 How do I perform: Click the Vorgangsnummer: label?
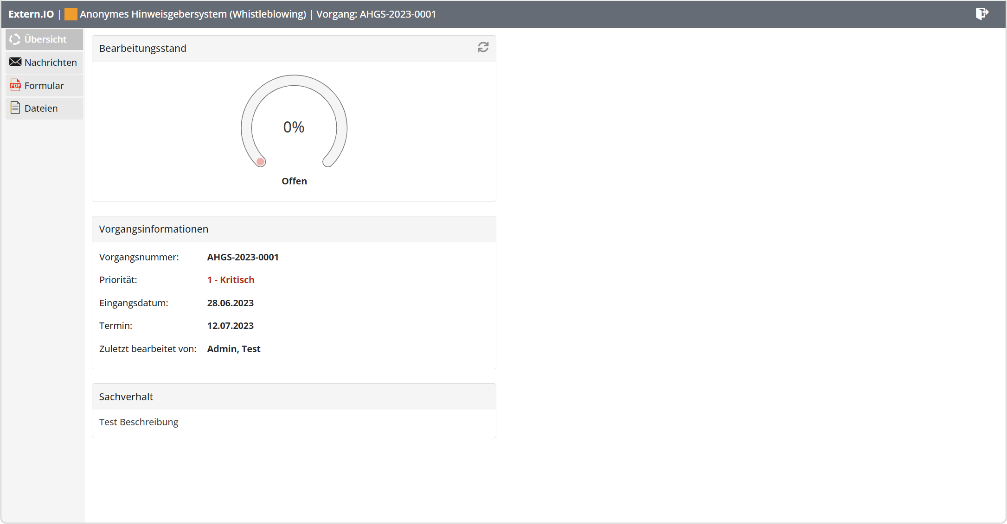point(139,257)
